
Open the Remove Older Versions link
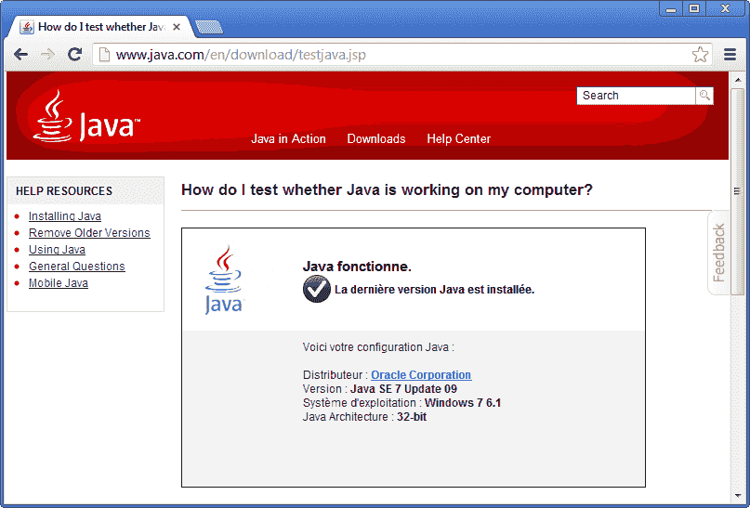[89, 233]
